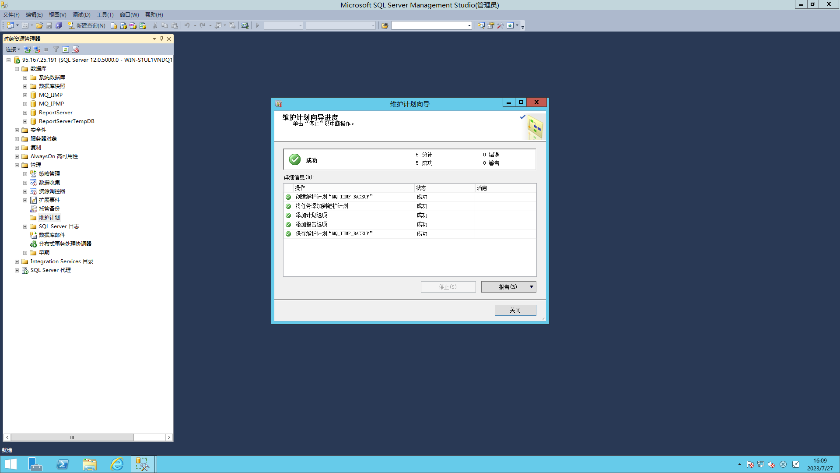The width and height of the screenshot is (840, 473).
Task: Expand the SQL Server 代理 node
Action: pos(17,270)
